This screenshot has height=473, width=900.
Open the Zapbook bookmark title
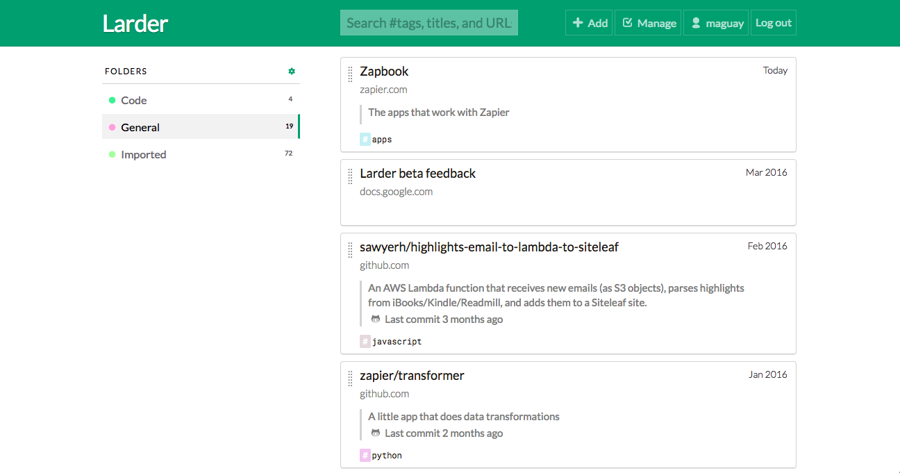384,72
